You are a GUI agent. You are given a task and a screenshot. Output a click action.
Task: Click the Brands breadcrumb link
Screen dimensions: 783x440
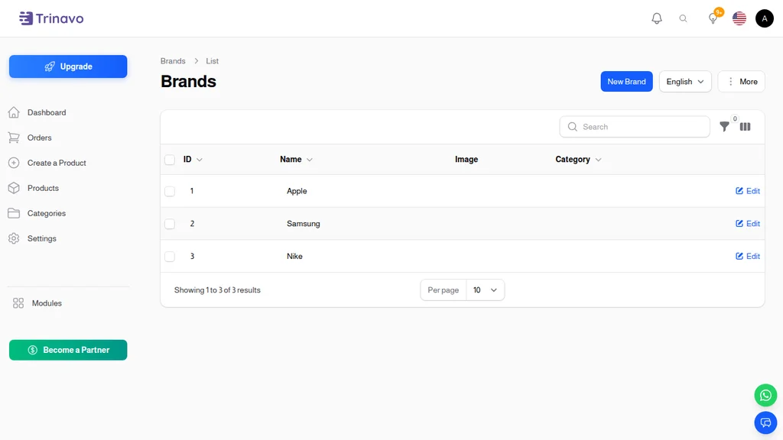173,61
